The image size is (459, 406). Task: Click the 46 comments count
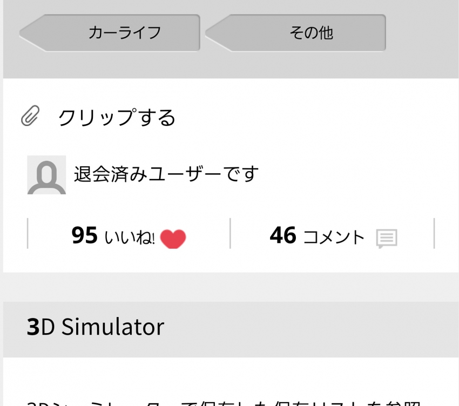click(283, 235)
